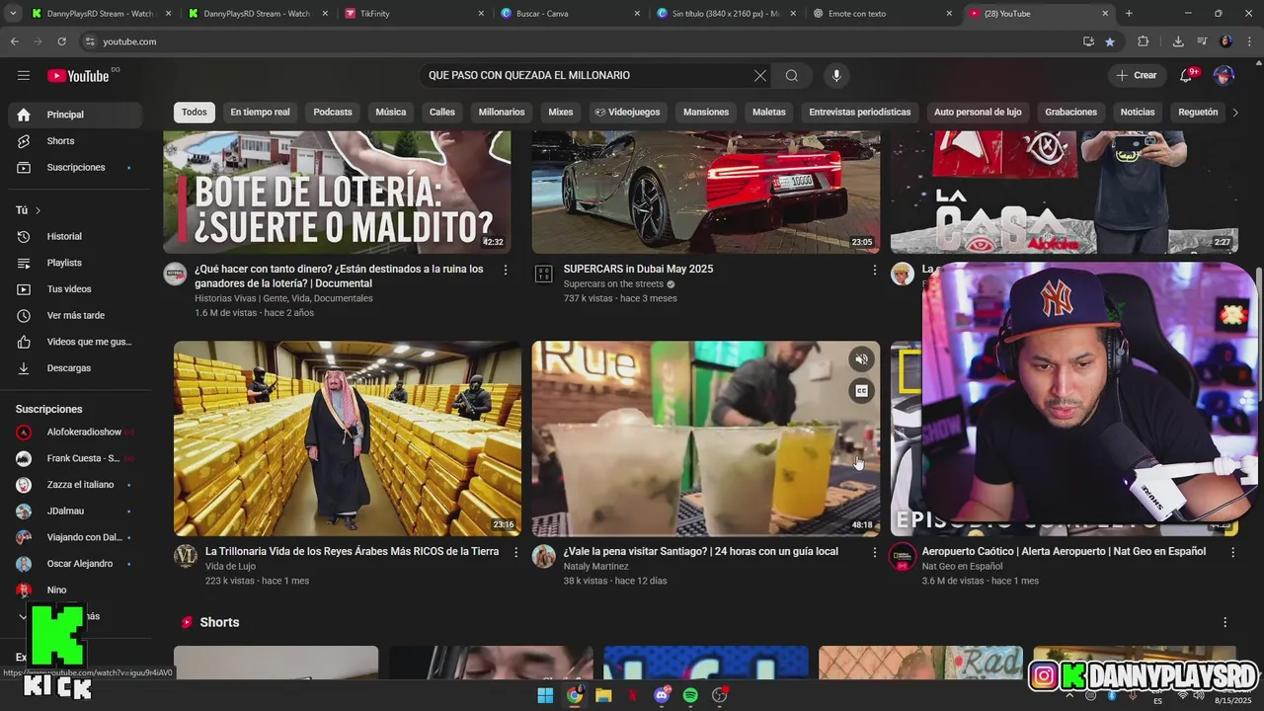Go to Principal in the sidebar
This screenshot has height=711, width=1264.
pos(74,115)
